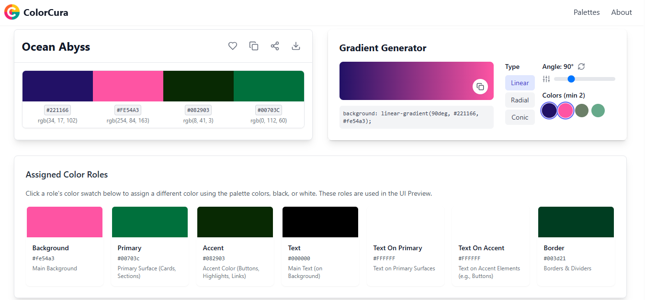Change the Text role black swatch

tap(320, 222)
